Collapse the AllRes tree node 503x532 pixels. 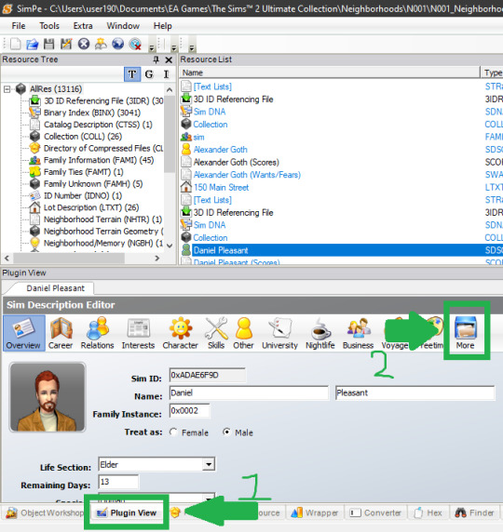pos(7,89)
